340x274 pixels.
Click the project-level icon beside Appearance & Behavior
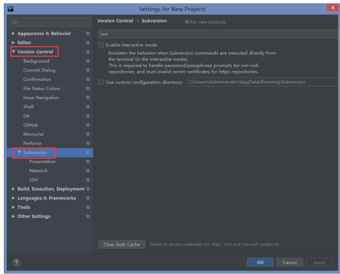(x=88, y=34)
